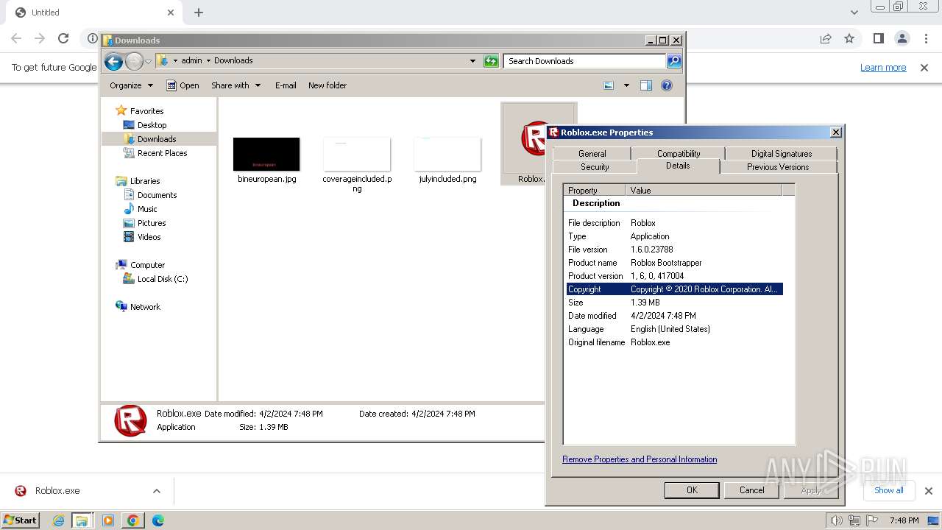
Task: Click the green Refresh icon in address bar
Action: pos(491,61)
